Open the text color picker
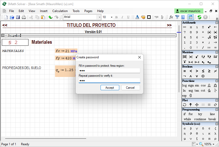Image resolution: width=219 pixels, height=147 pixels. coord(137,17)
